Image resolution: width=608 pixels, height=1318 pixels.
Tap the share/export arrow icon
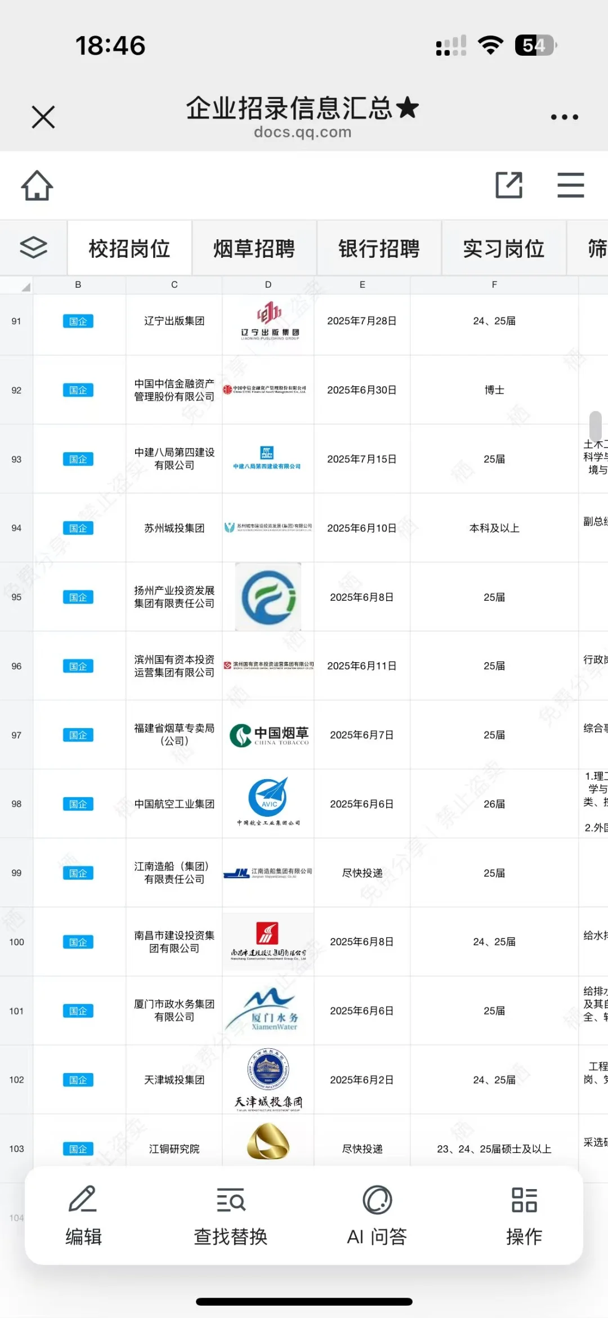coord(509,185)
